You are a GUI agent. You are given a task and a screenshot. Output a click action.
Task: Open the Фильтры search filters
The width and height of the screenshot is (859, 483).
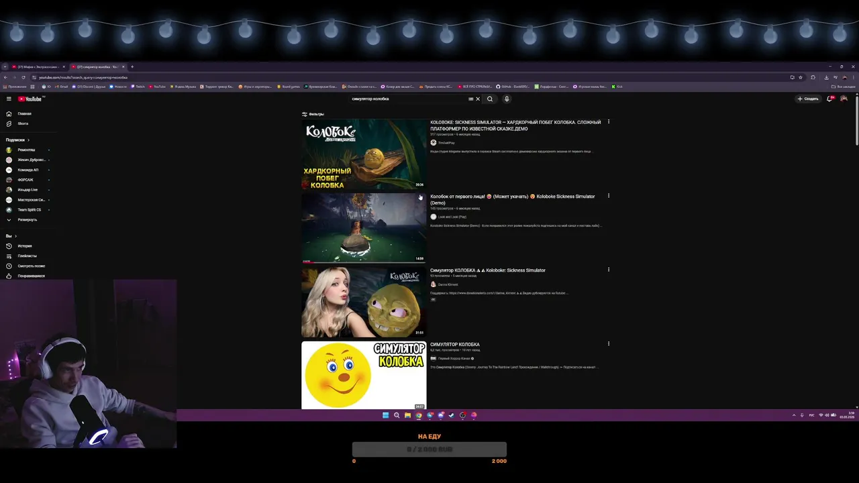pyautogui.click(x=313, y=114)
